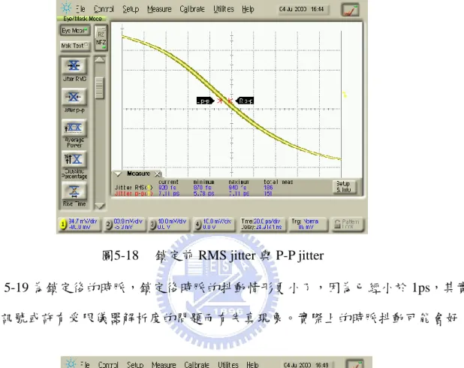Toggle channel 4 indicator button
The width and height of the screenshot is (464, 368).
point(197,225)
